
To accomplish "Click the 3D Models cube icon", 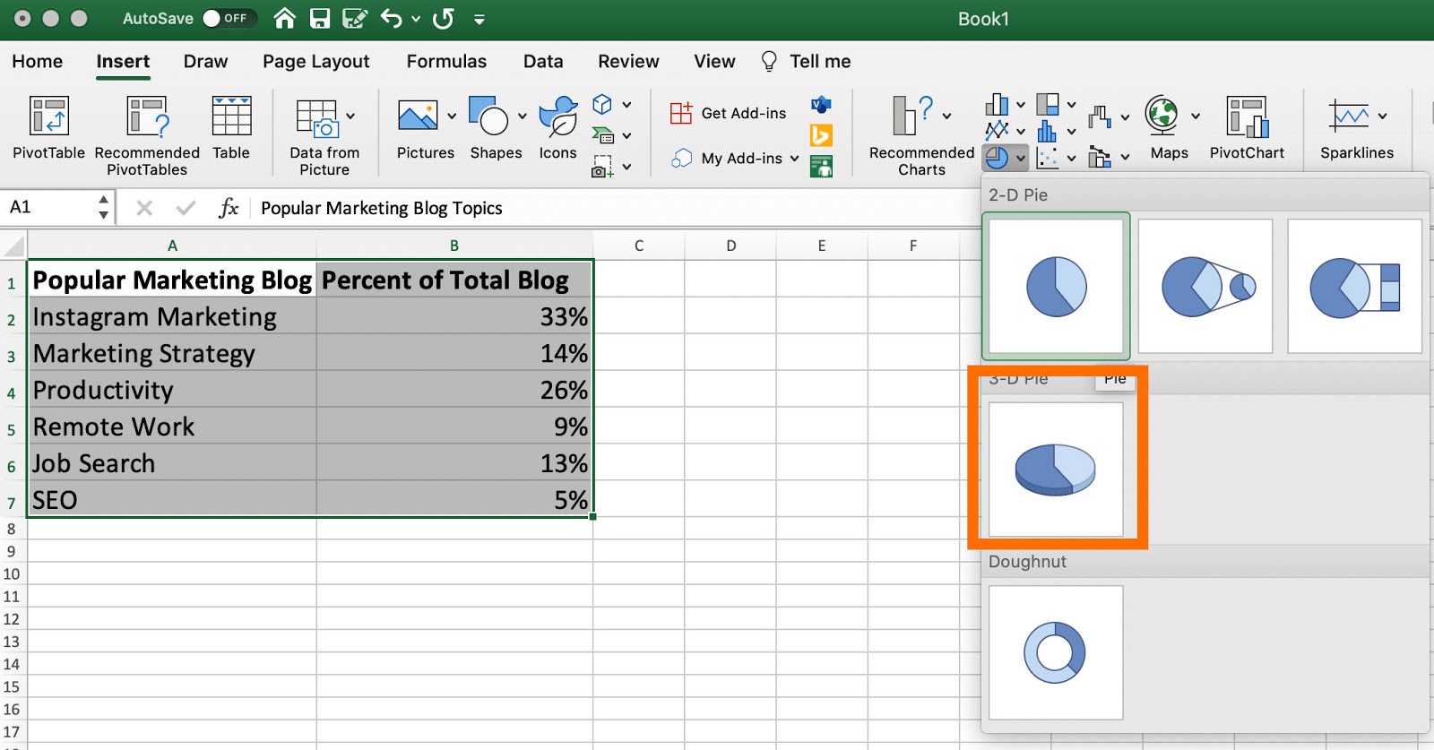I will pyautogui.click(x=602, y=105).
